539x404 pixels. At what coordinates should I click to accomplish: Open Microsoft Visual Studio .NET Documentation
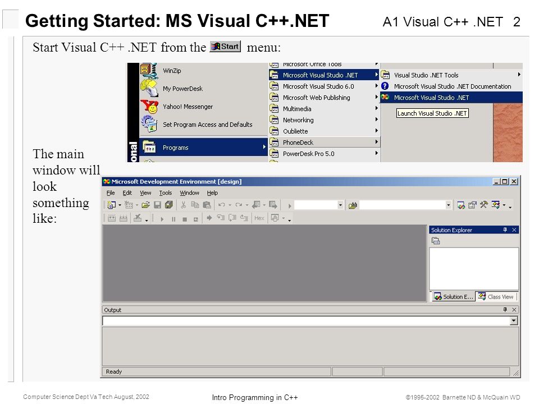coord(451,86)
